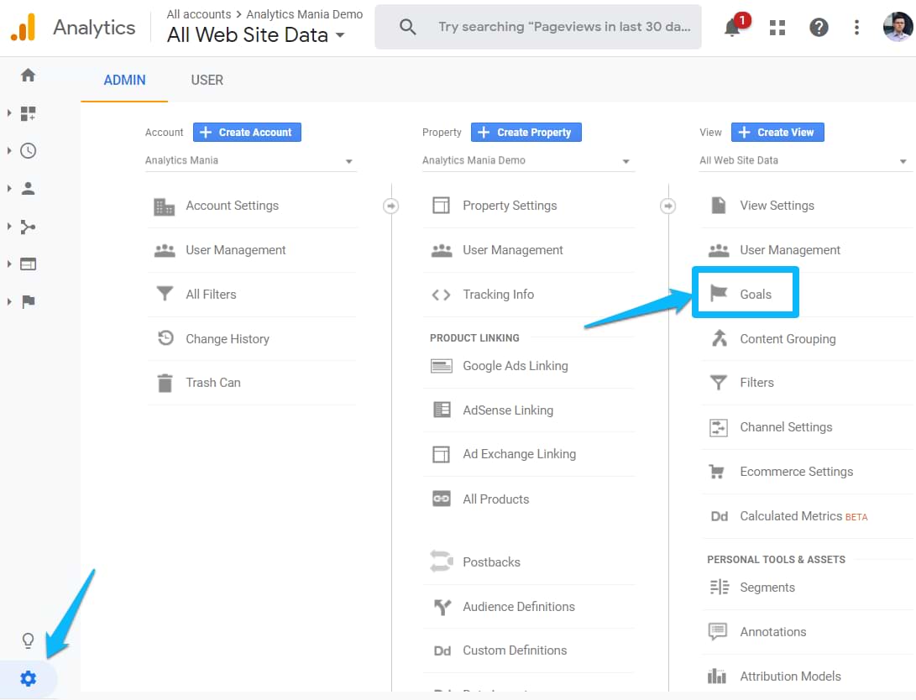Screen dimensions: 916x700
Task: Open Discover via the lightbulb icon
Action: click(x=28, y=640)
